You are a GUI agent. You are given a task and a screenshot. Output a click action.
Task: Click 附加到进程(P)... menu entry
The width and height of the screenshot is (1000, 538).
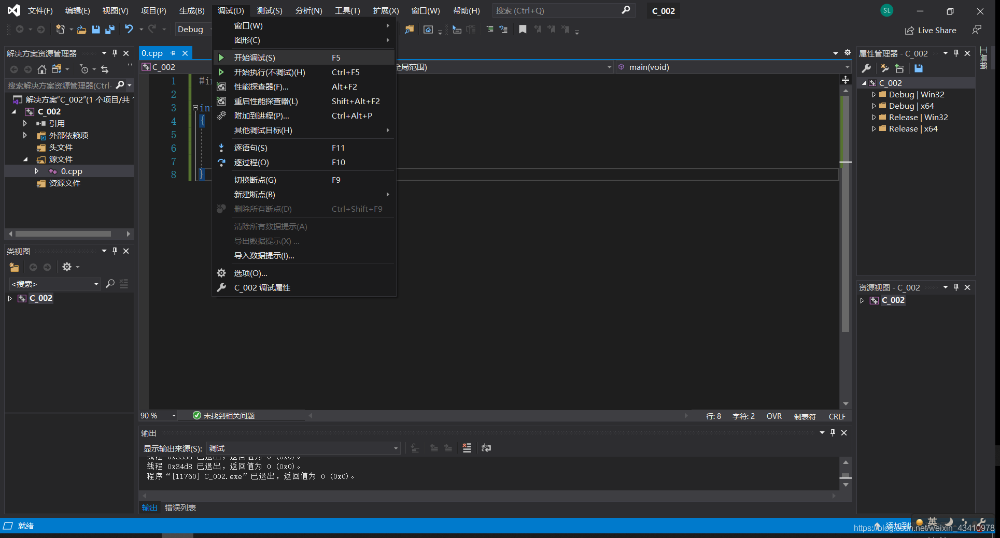click(304, 115)
